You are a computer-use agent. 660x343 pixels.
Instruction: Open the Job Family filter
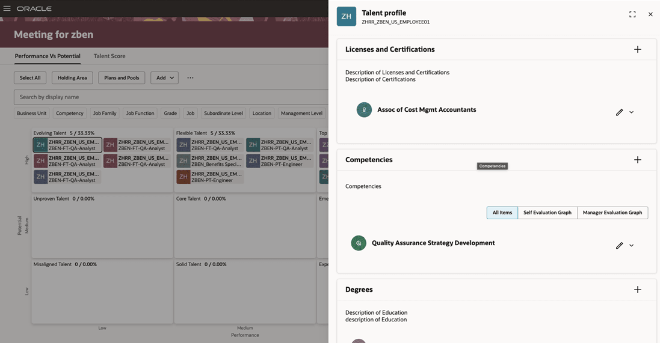click(x=105, y=113)
